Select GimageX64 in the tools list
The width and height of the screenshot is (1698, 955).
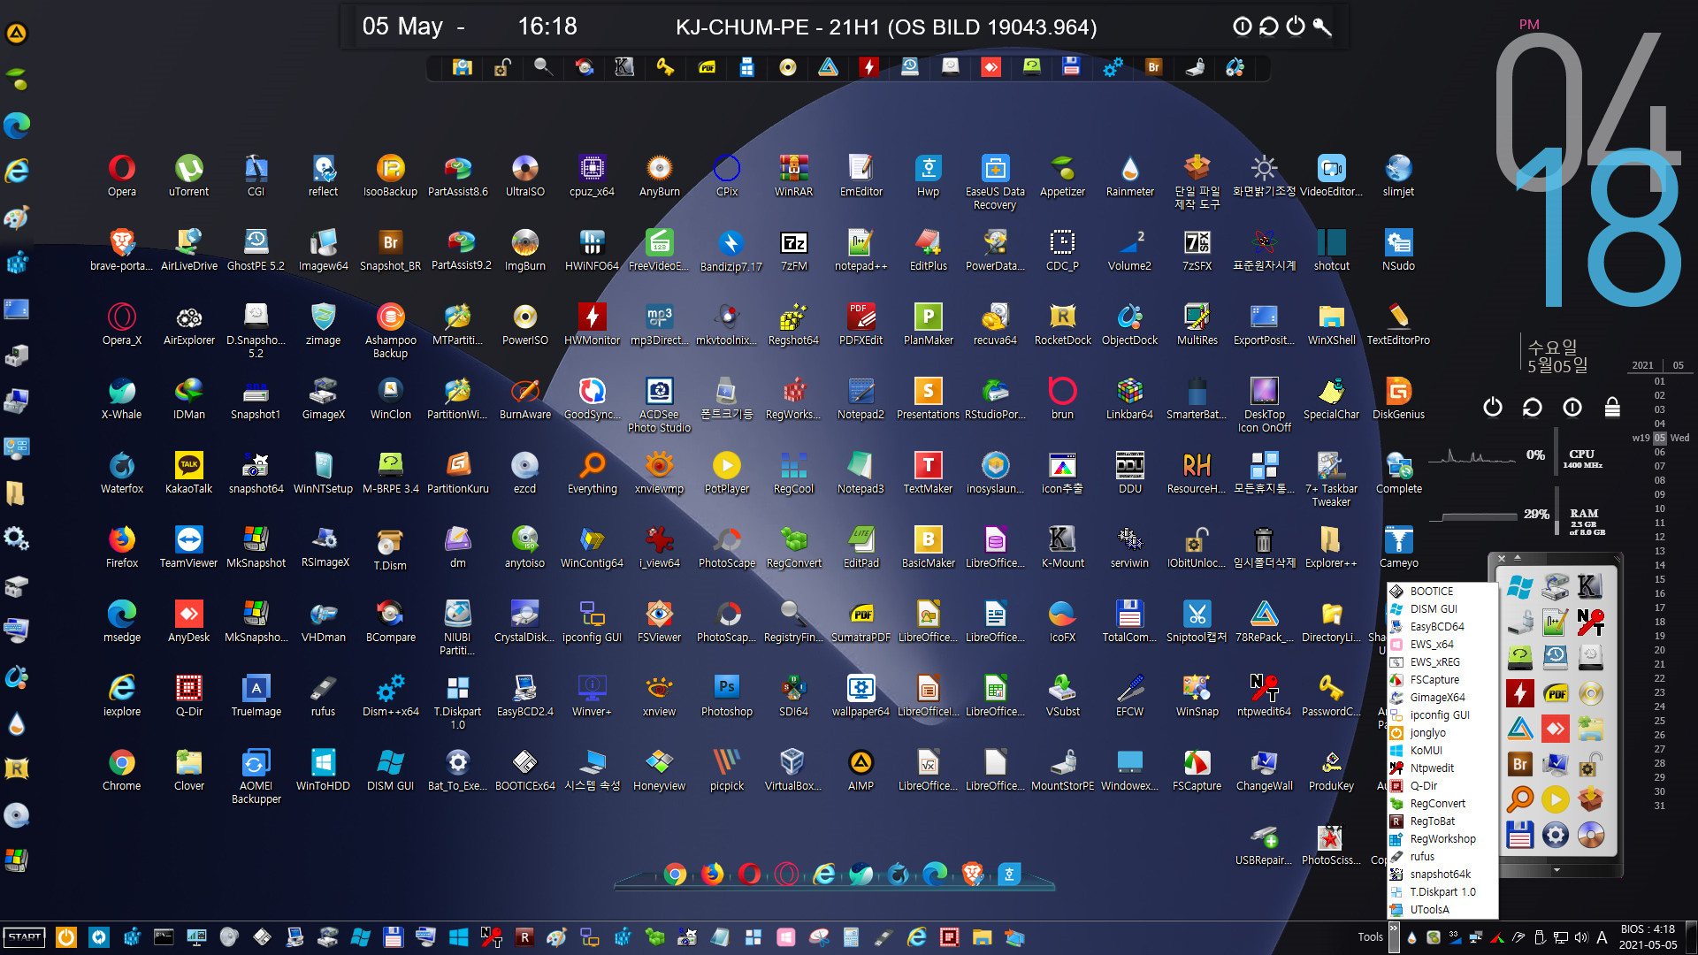click(x=1442, y=697)
